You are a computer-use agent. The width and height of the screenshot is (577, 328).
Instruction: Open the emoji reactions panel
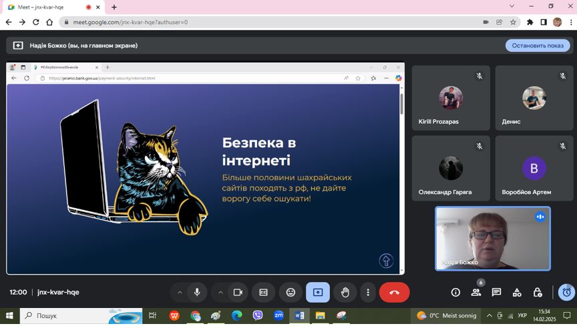click(291, 292)
